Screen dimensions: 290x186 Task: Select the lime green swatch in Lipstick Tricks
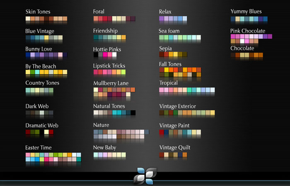(123, 72)
